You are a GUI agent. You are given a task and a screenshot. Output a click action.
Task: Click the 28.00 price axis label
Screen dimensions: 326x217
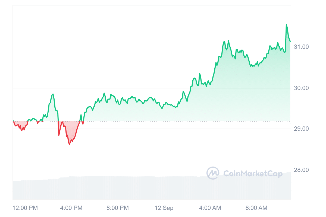[302, 170]
